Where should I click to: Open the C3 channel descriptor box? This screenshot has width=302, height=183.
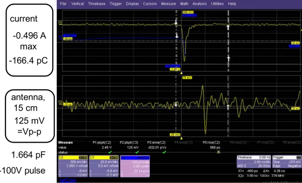click(x=104, y=166)
